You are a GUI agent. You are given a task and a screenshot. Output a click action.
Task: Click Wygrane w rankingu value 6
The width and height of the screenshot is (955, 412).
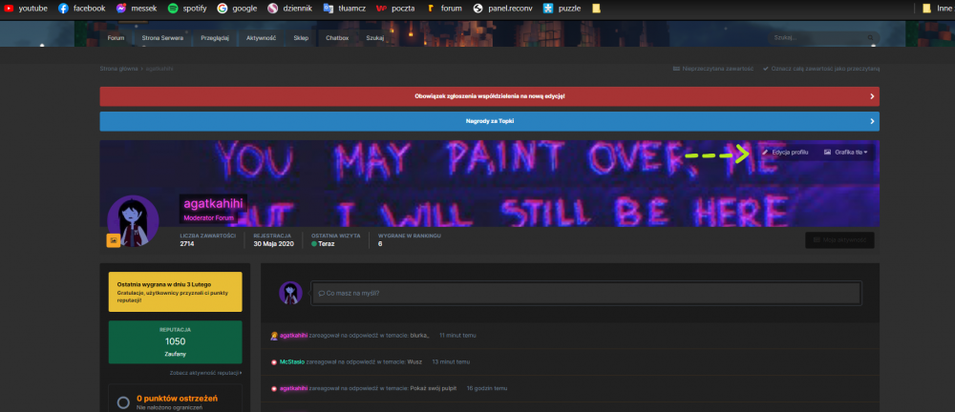pos(380,243)
